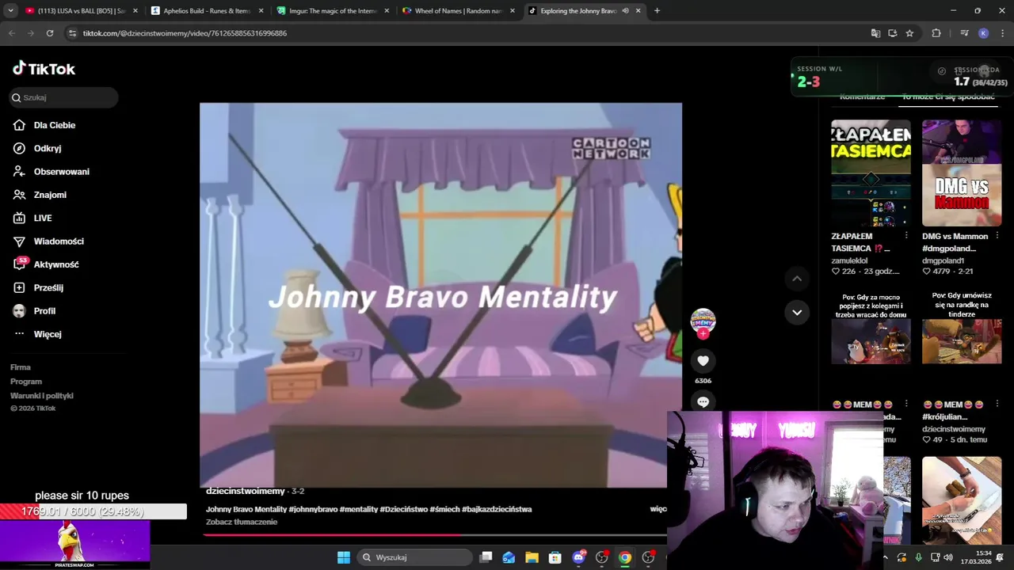Image resolution: width=1014 pixels, height=570 pixels.
Task: Go back in browser history
Action: pos(12,33)
